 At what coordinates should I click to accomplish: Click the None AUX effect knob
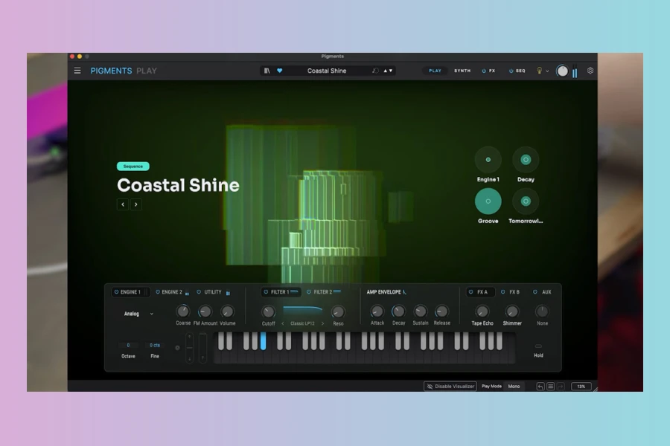[542, 311]
